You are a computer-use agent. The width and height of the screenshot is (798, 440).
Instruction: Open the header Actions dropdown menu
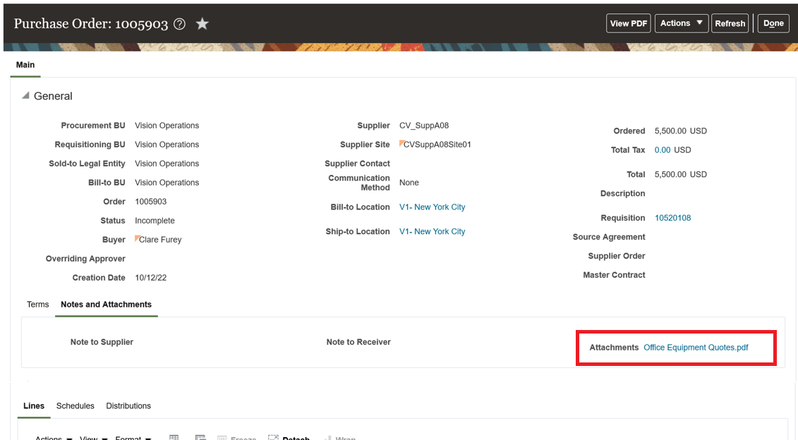point(682,23)
